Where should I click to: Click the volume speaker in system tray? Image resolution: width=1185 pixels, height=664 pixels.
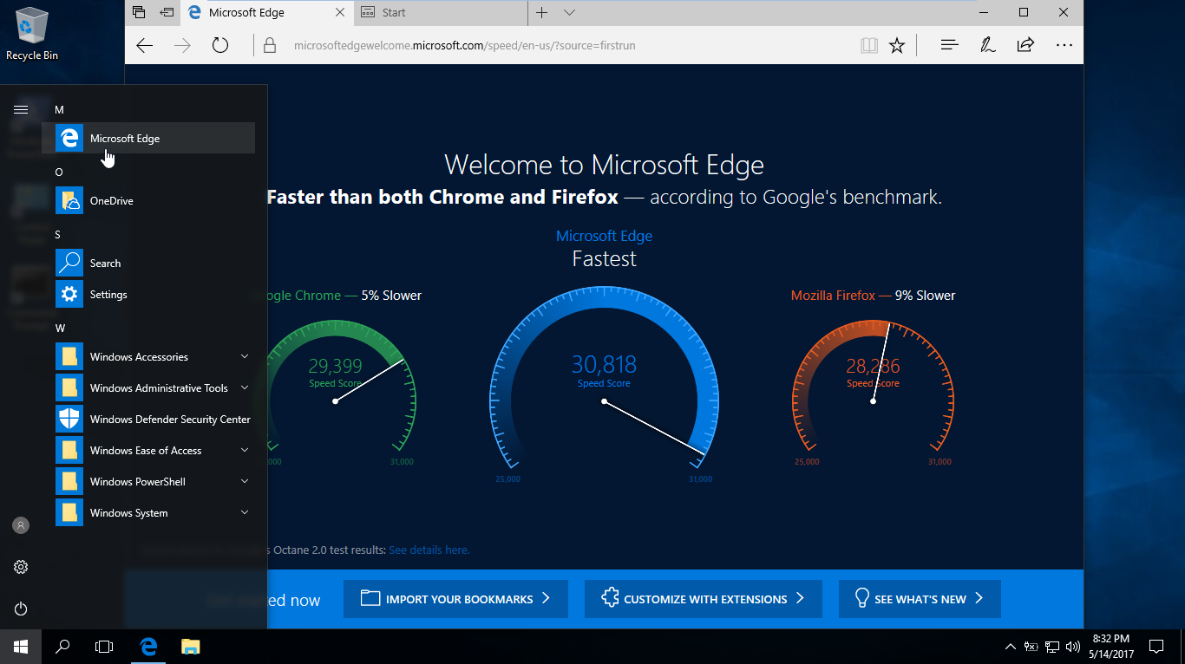tap(1073, 647)
